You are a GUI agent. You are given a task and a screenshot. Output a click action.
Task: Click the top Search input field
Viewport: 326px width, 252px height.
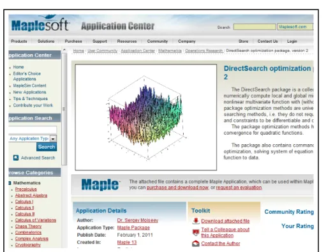click(255, 27)
